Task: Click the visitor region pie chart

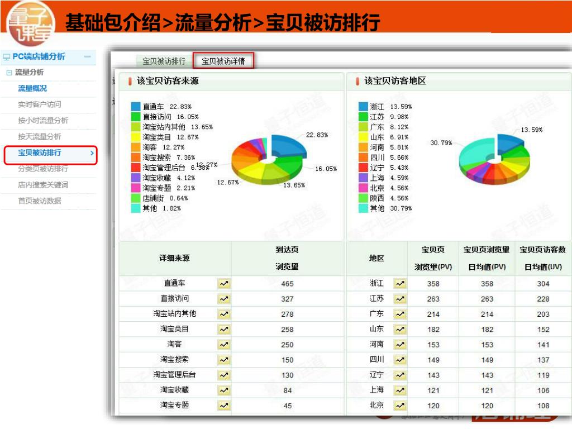Action: tap(494, 159)
